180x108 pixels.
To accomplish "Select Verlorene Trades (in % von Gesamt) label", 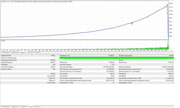I will [x=129, y=71].
